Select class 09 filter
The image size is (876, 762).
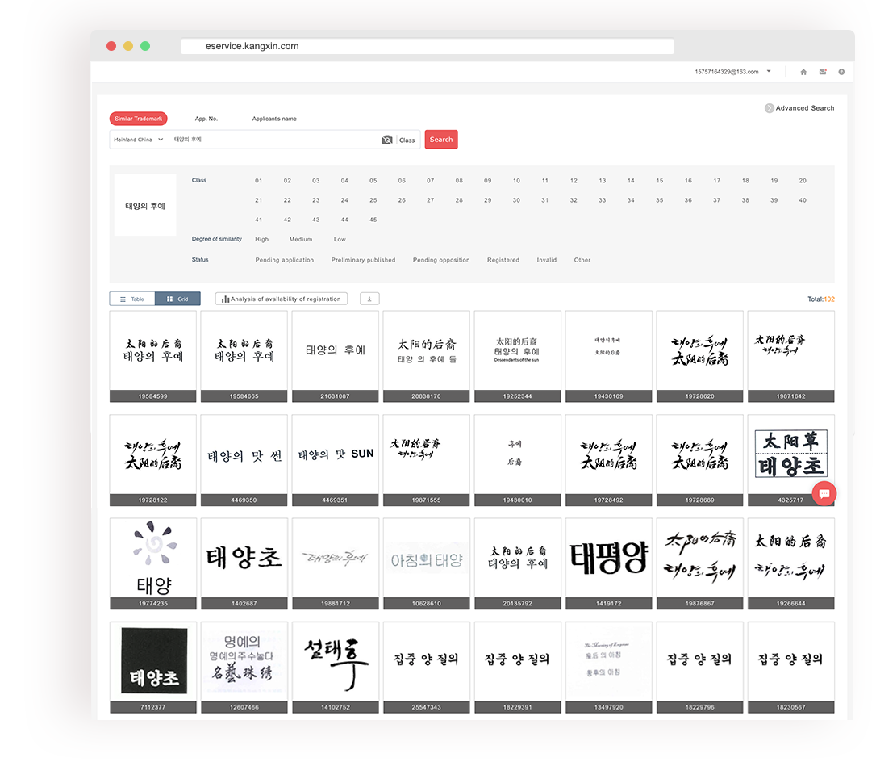pos(487,181)
